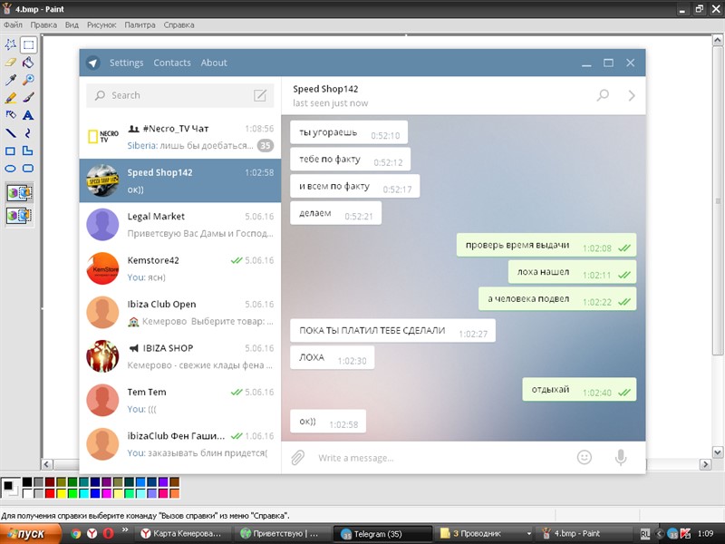The width and height of the screenshot is (725, 544).
Task: Select the Magnifier tool
Action: (28, 80)
